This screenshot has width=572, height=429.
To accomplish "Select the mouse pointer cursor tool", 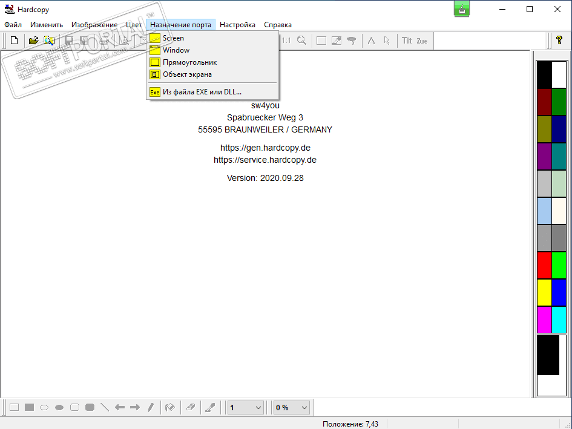I will (387, 41).
